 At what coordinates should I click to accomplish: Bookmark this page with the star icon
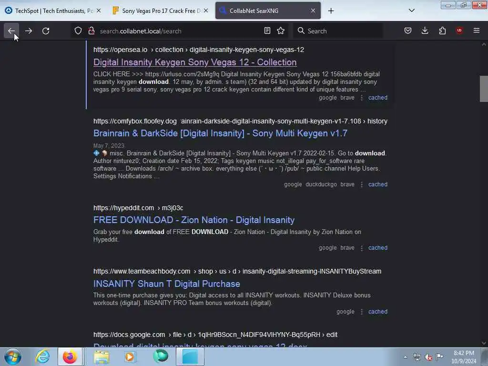pos(281,30)
